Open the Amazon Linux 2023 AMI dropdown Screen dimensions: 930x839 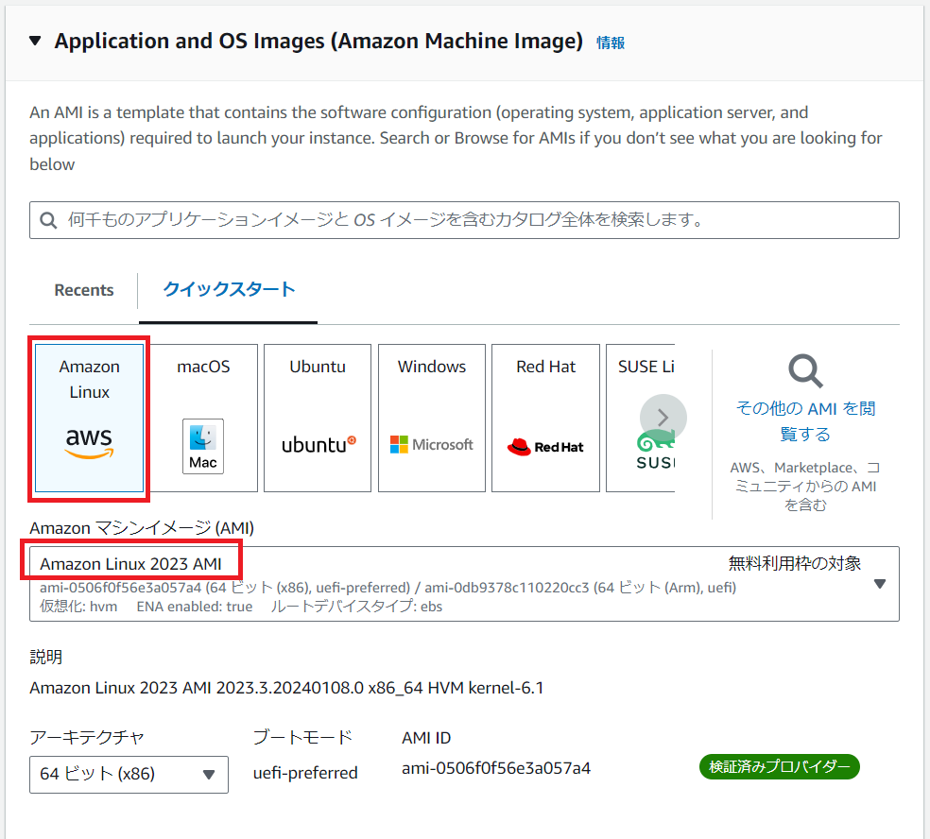[879, 583]
